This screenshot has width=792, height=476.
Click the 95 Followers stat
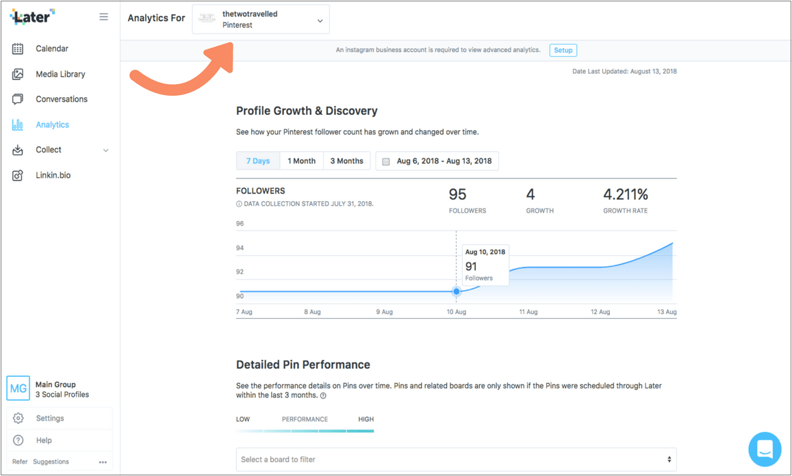point(468,200)
